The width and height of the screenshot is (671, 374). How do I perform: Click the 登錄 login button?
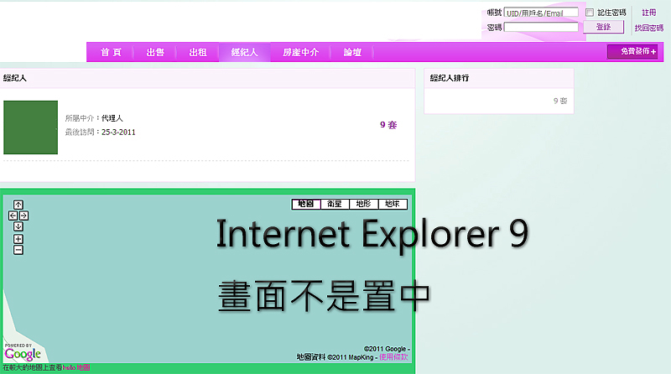click(x=603, y=27)
